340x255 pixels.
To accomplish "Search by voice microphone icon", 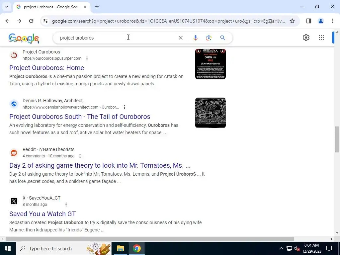I will [x=195, y=38].
